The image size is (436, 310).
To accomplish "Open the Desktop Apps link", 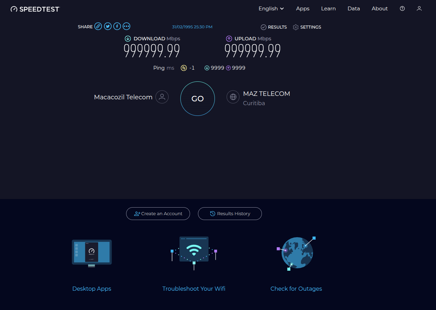I will click(x=92, y=289).
